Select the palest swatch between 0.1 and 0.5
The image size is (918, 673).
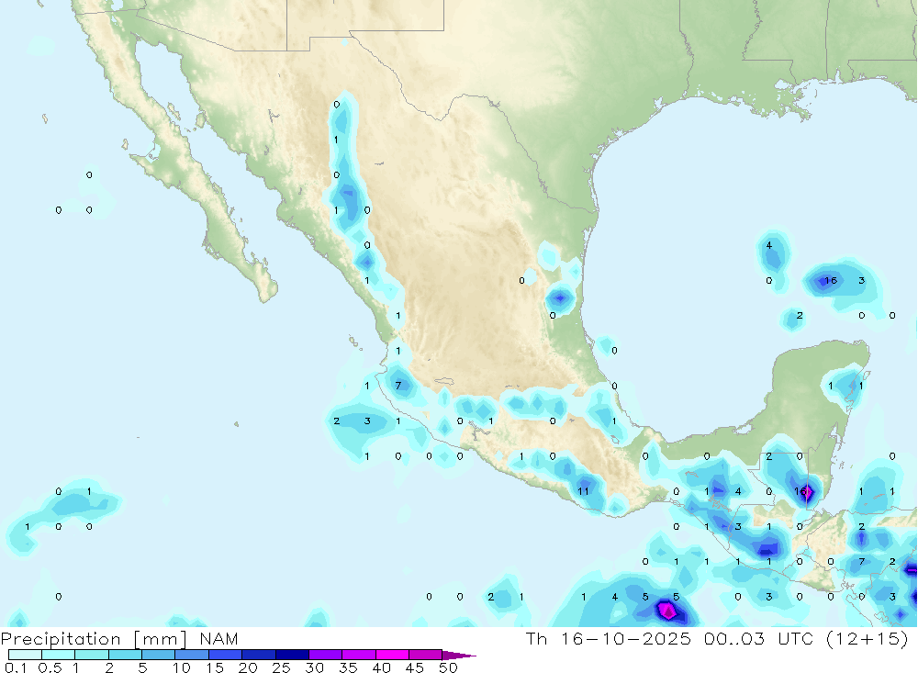25,655
